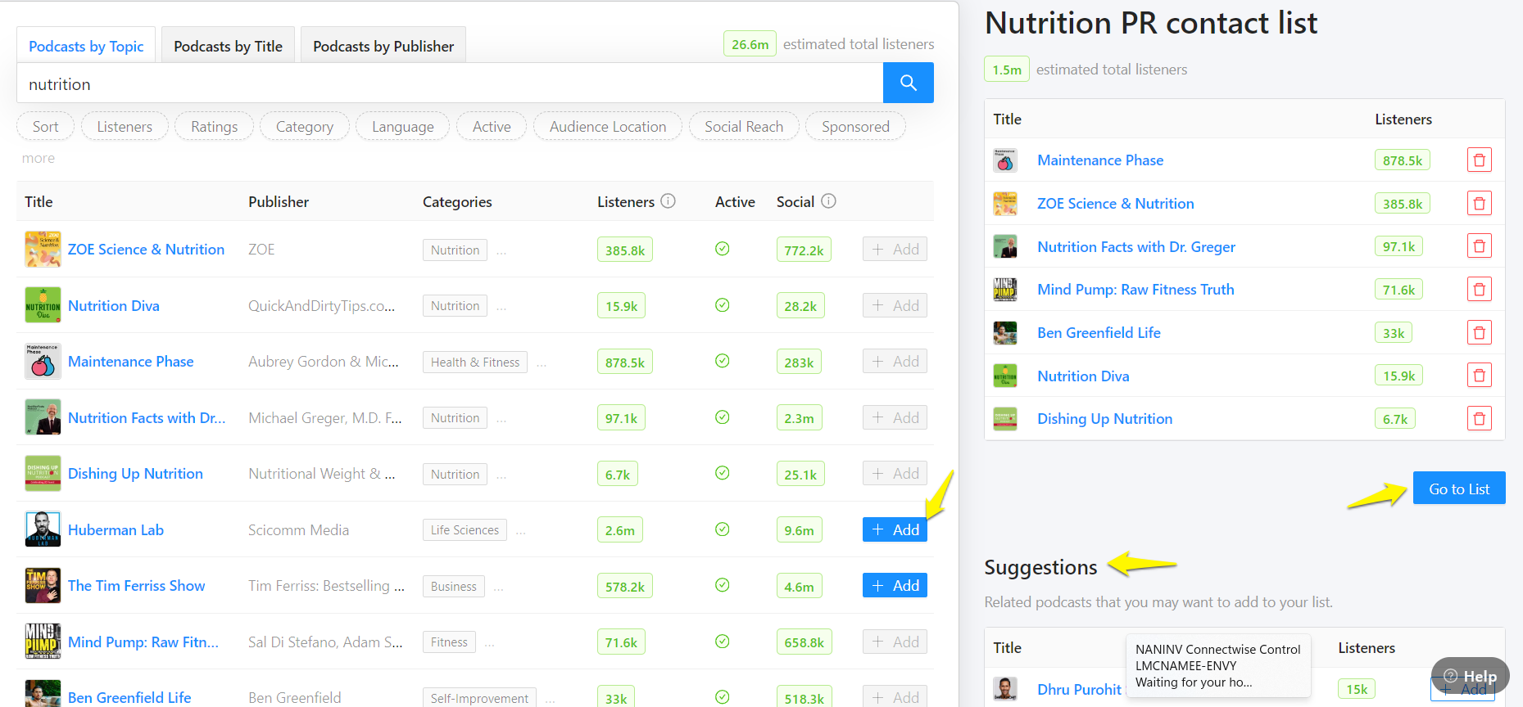Click the Life Sciences category tag

coord(465,529)
